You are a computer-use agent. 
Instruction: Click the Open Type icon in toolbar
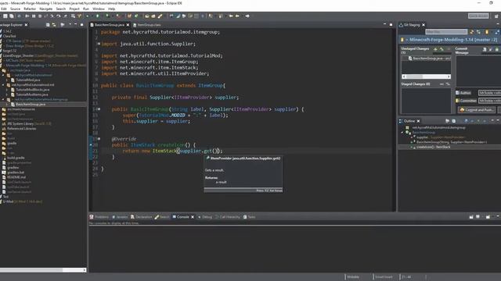point(147,16)
